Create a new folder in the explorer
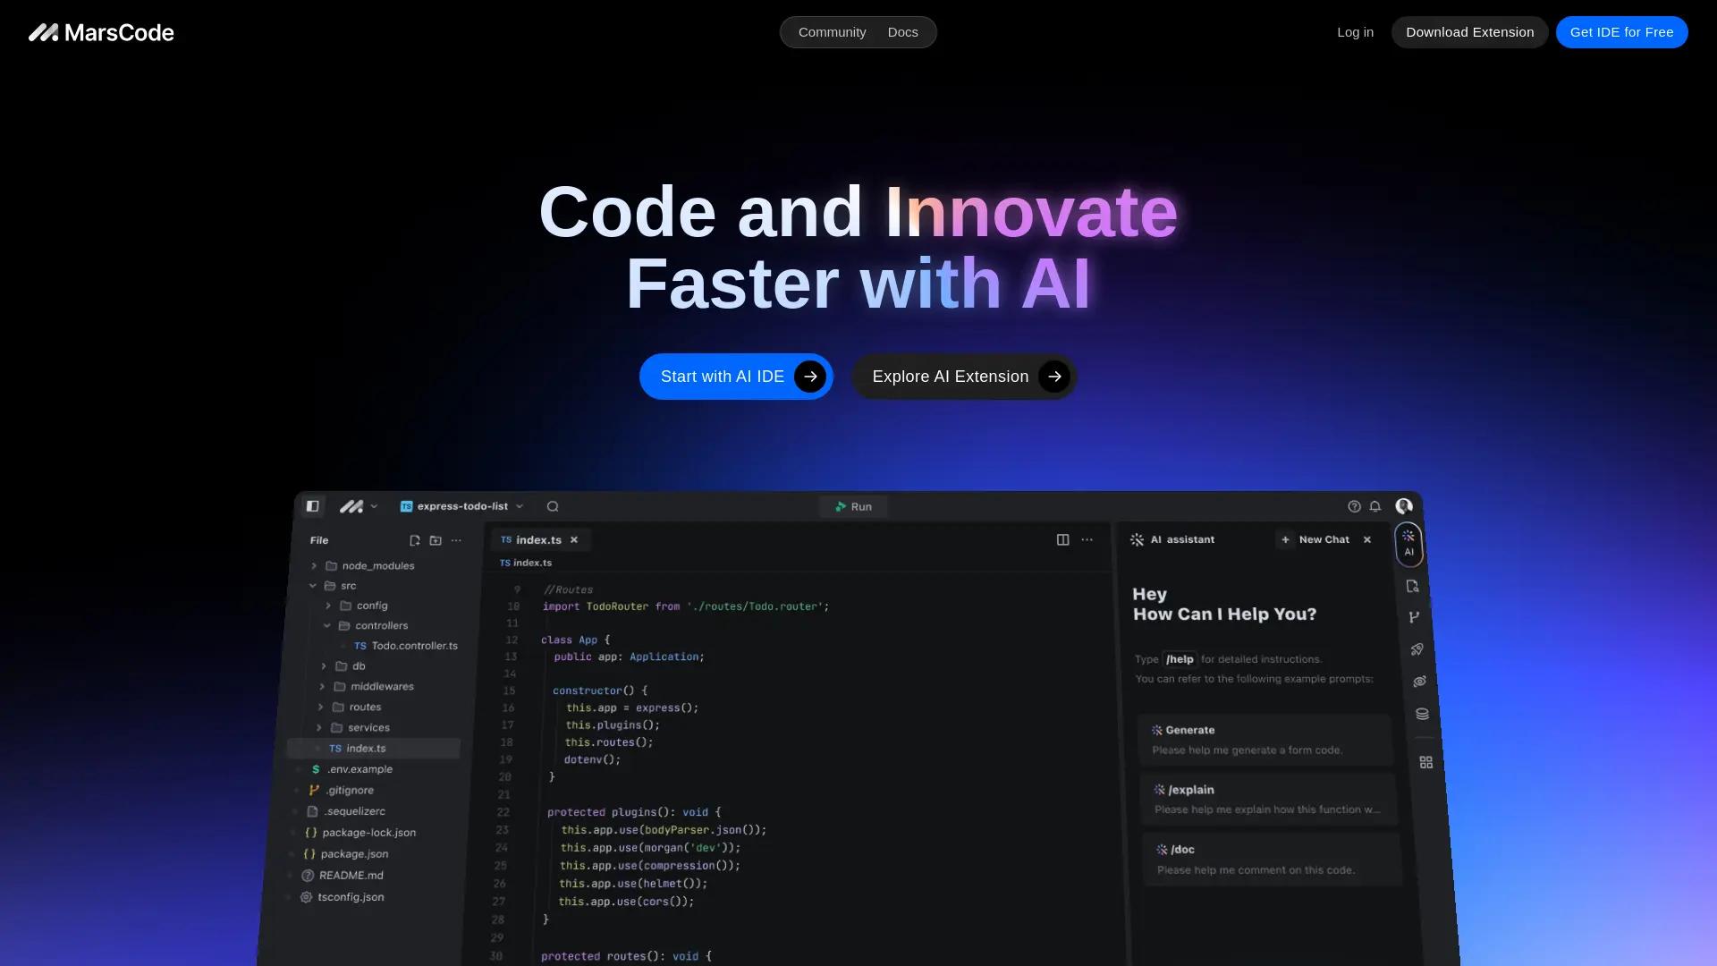The width and height of the screenshot is (1717, 966). click(x=435, y=540)
